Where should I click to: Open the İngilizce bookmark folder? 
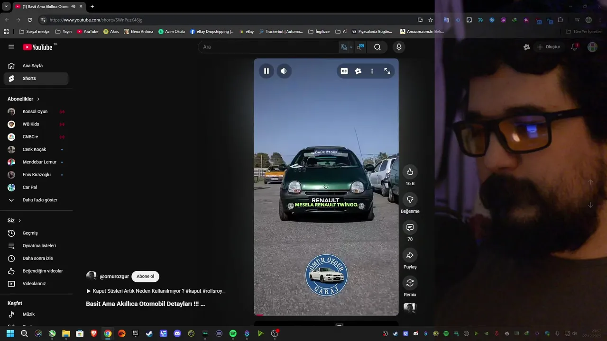[319, 32]
